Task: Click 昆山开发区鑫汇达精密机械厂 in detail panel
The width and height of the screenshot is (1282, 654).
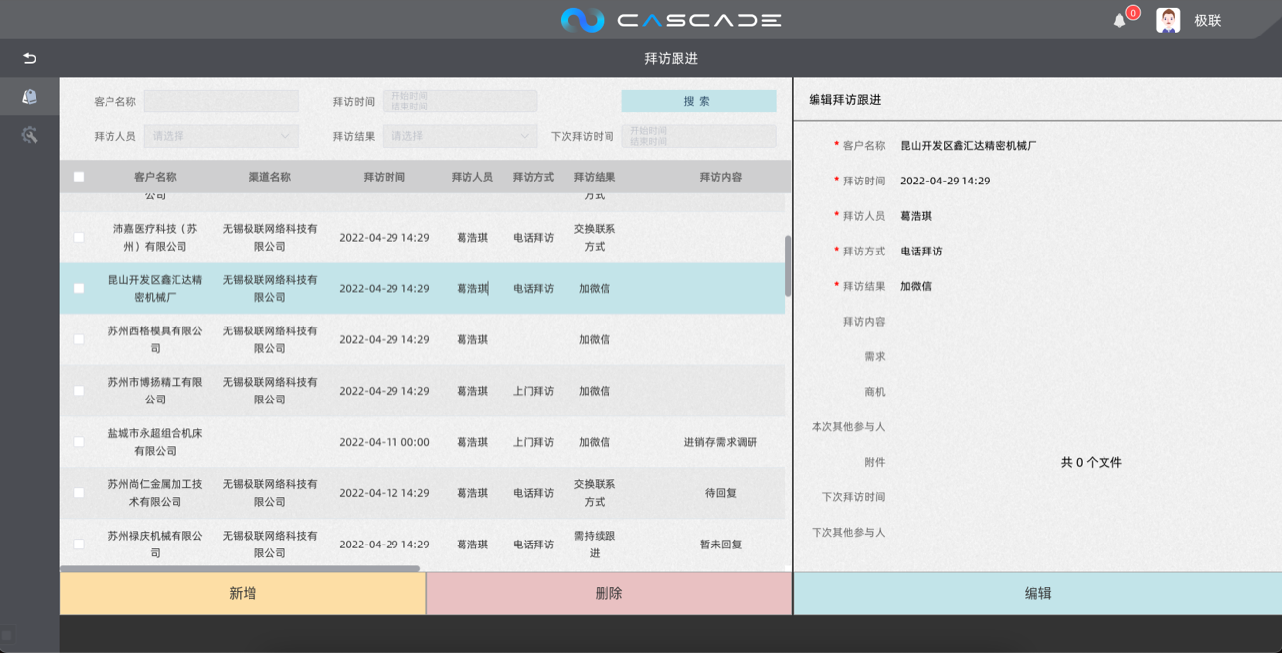Action: (968, 146)
